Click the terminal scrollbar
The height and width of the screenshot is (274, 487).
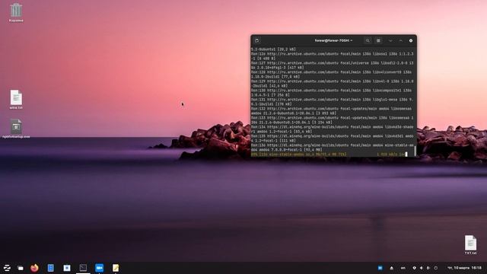[x=415, y=151]
